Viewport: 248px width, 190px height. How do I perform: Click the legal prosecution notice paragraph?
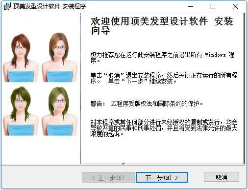[164, 128]
